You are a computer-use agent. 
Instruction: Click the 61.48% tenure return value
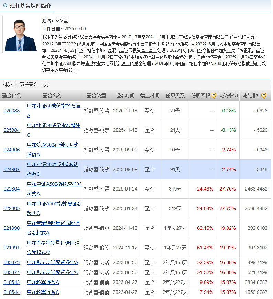pos(205,248)
